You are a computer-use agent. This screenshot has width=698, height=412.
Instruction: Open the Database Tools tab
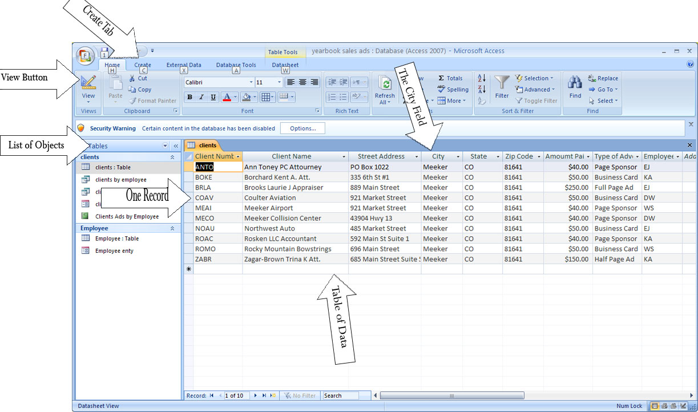tap(236, 65)
